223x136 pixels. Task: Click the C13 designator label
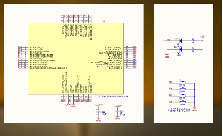click(122, 111)
